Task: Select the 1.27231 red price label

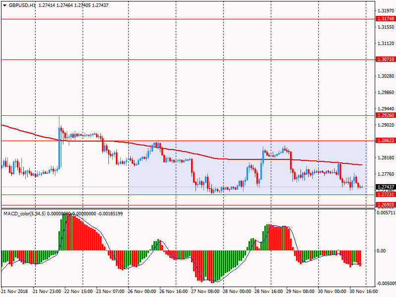Action: coord(385,194)
